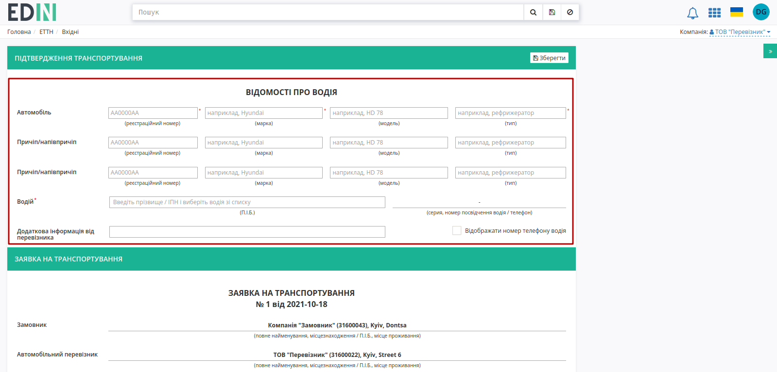
Task: Focus the Пошук search field
Action: pos(328,12)
